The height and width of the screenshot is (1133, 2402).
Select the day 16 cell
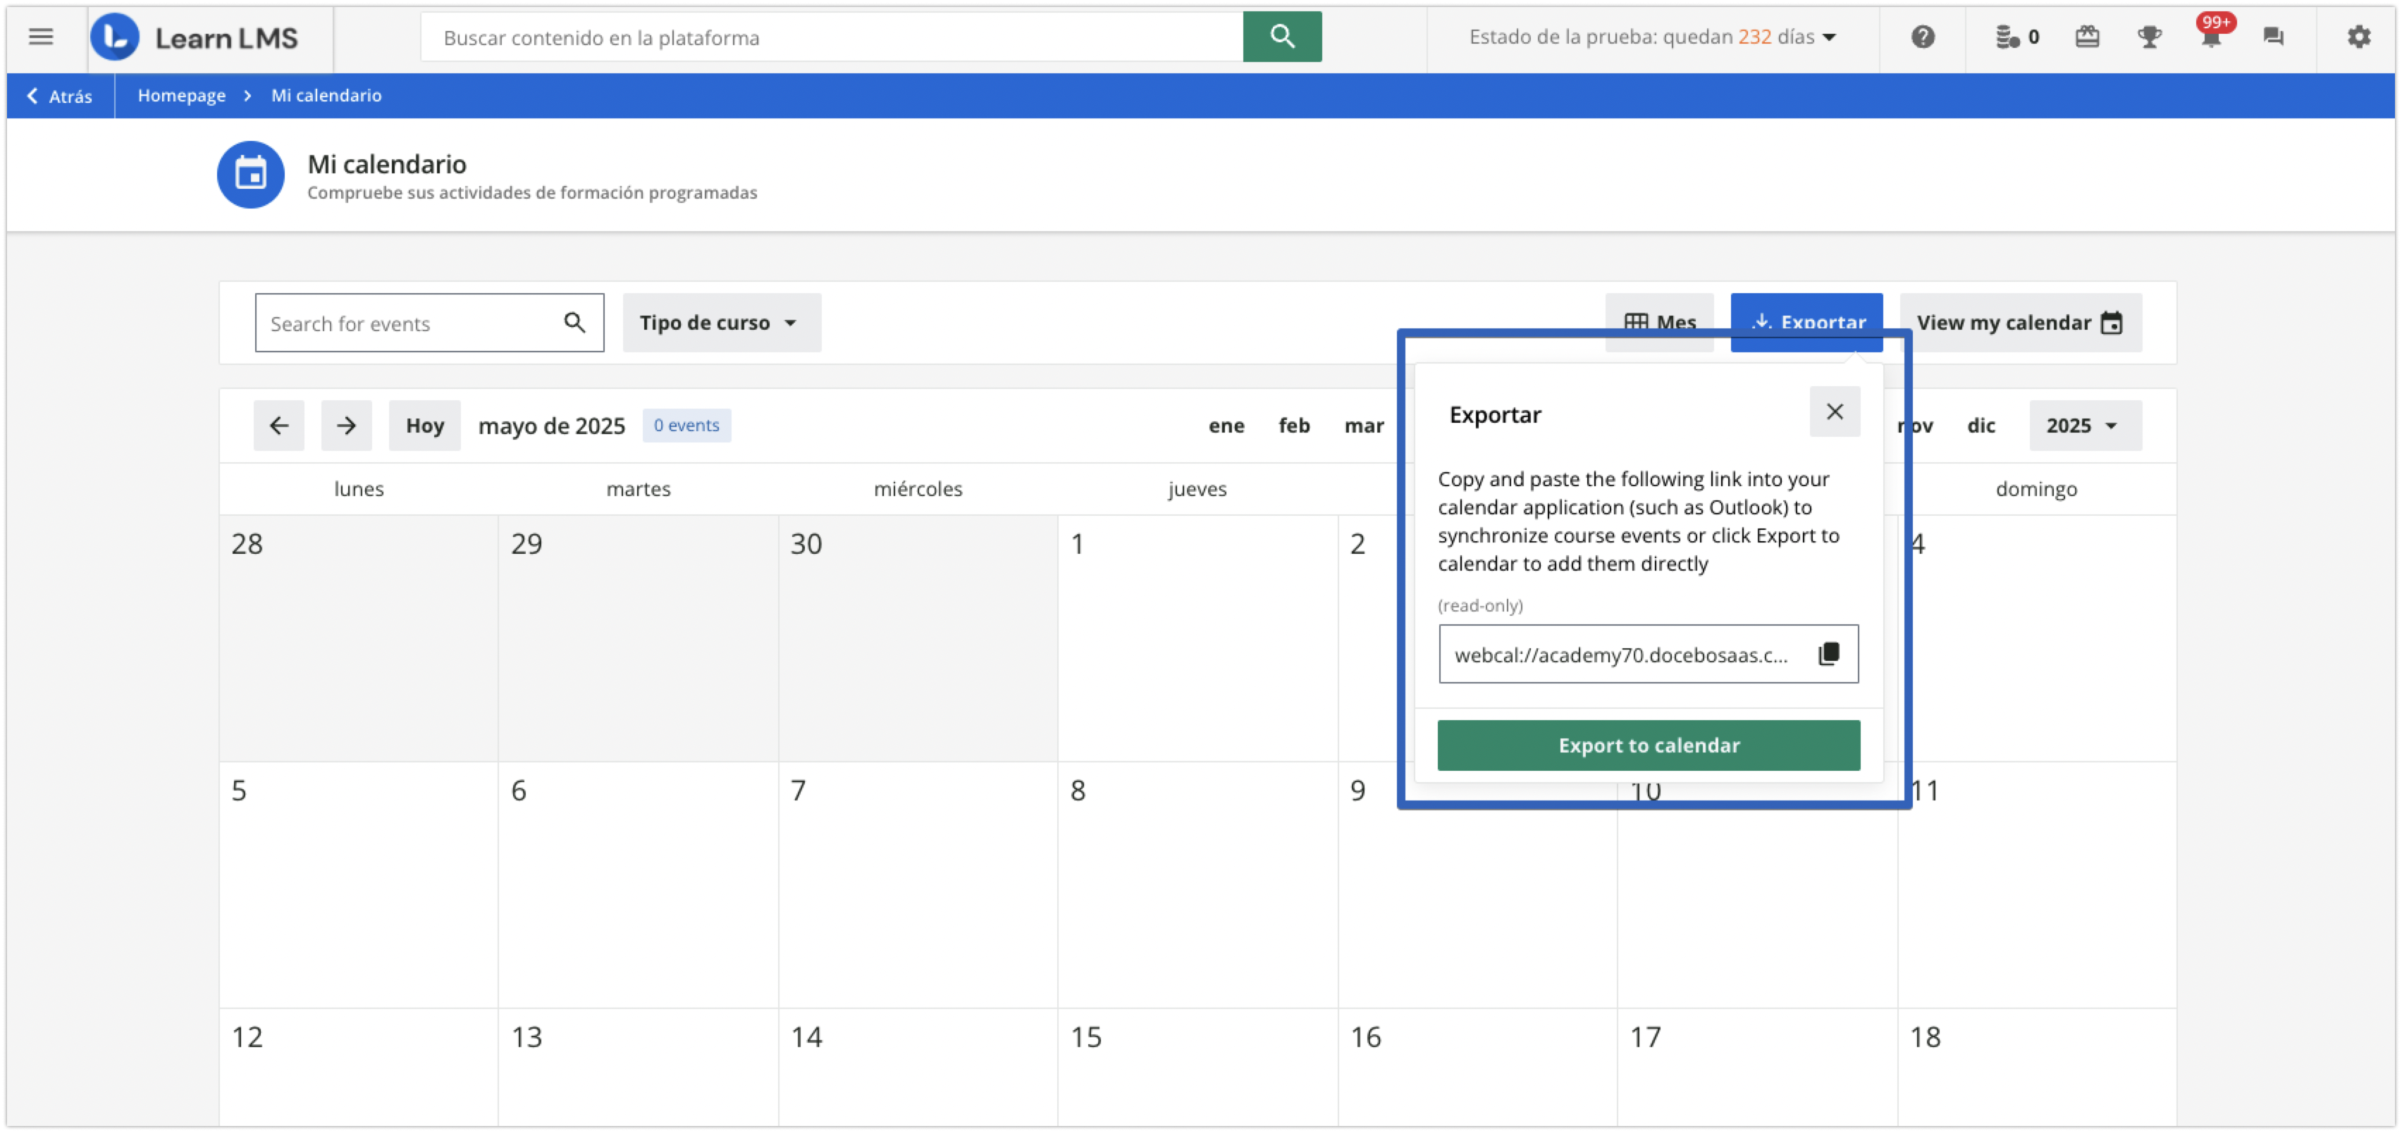tap(1477, 1067)
